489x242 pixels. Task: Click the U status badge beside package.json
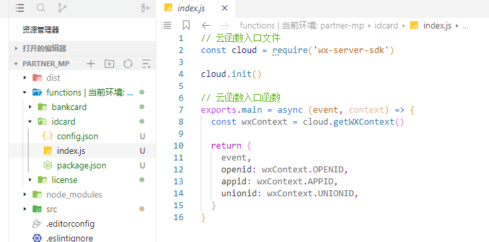(142, 165)
